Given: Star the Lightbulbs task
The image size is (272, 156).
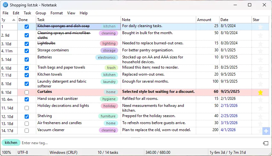Looking at the screenshot, I should [260, 44].
